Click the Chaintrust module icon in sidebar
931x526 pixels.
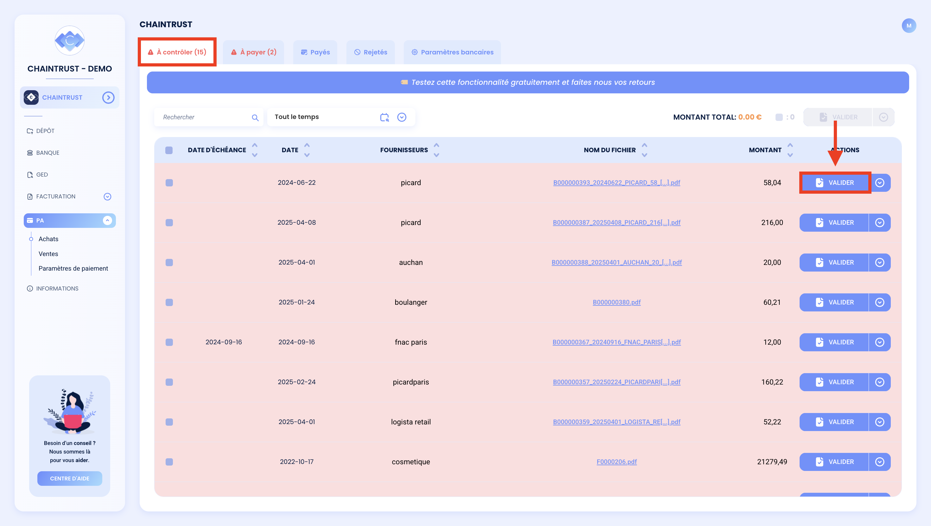tap(31, 97)
